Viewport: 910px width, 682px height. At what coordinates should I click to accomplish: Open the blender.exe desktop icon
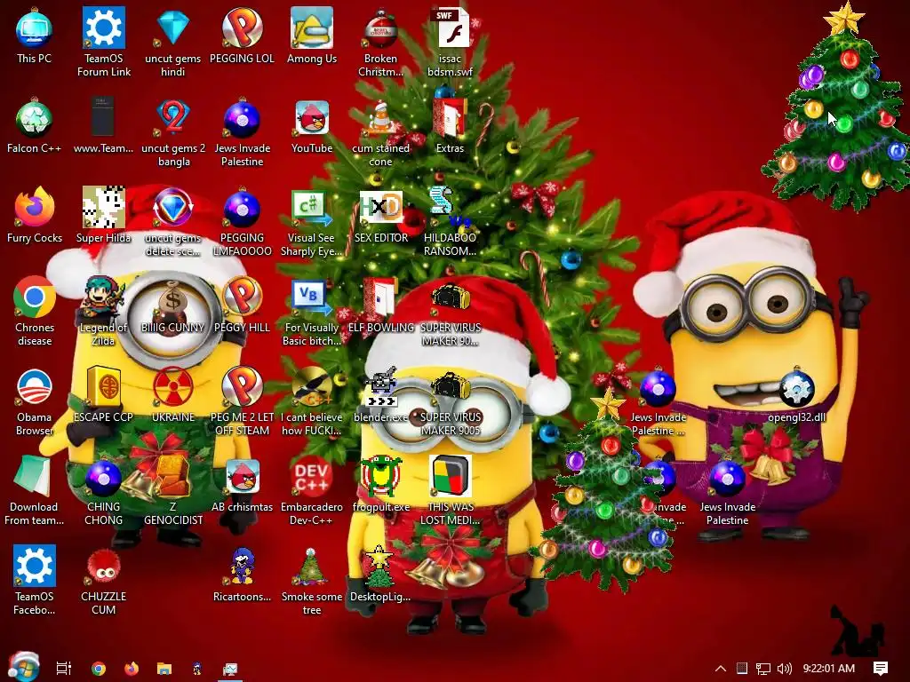point(380,387)
